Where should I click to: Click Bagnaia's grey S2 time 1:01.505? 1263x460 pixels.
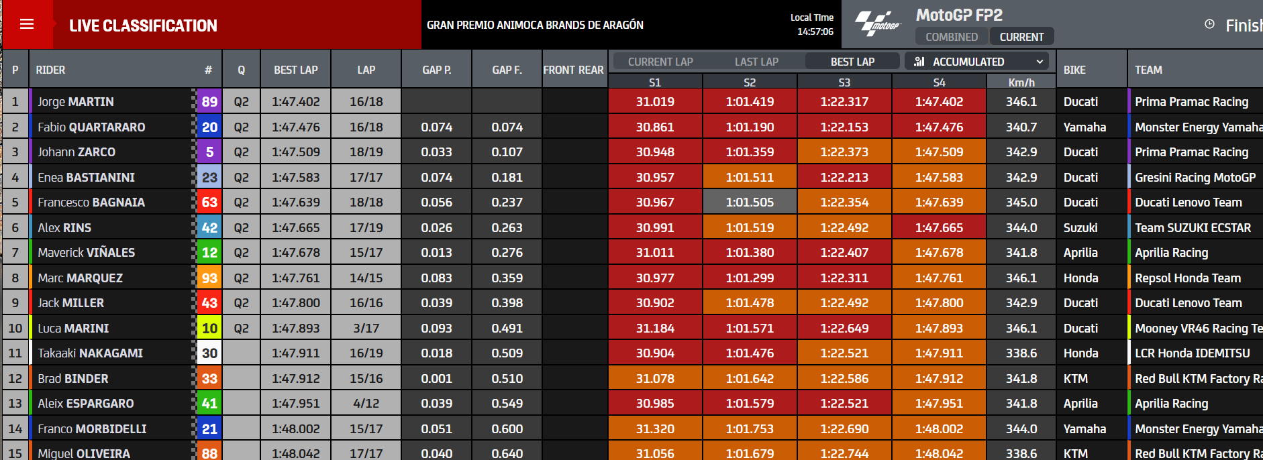[x=750, y=203]
